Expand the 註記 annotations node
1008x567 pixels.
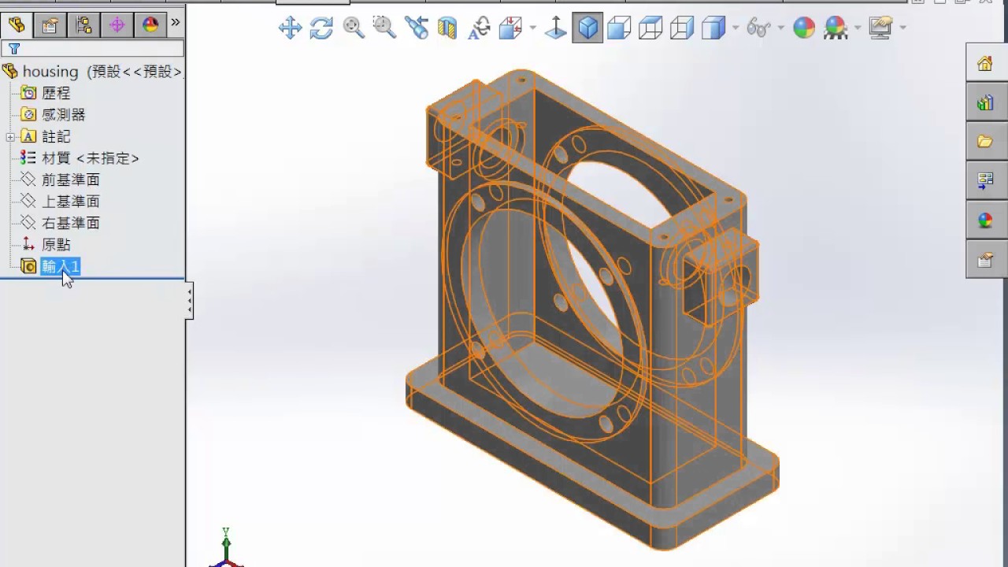tap(10, 137)
